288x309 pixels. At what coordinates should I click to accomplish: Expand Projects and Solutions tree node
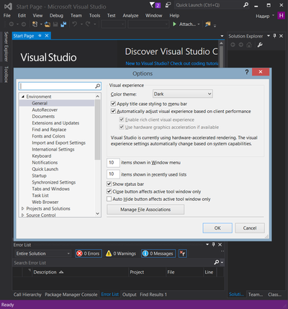click(23, 208)
